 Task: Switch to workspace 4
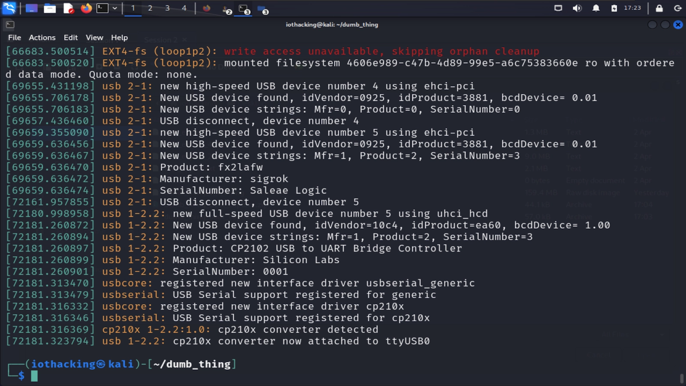click(184, 8)
